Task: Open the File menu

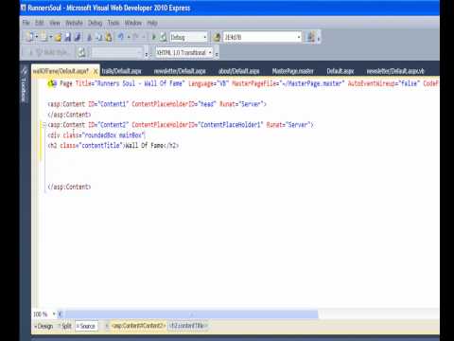Action: coord(26,23)
